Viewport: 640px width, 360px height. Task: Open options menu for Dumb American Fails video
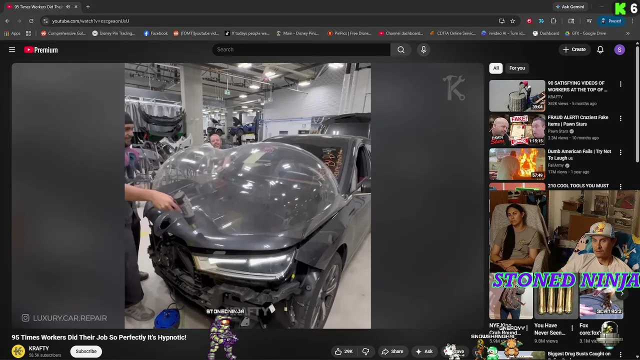[620, 152]
